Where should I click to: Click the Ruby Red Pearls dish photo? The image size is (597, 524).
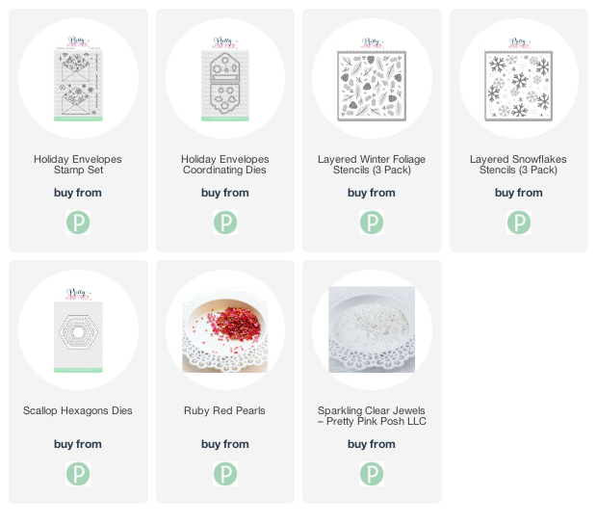pos(225,329)
